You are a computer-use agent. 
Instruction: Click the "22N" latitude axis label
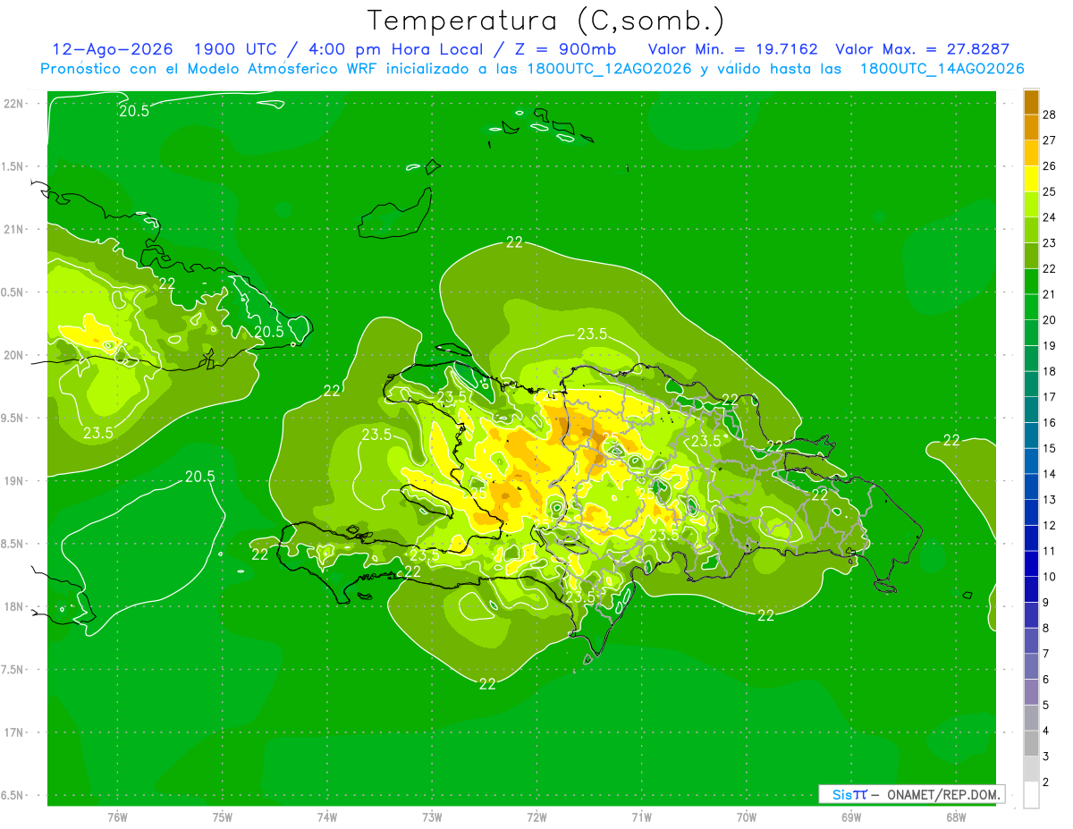click(15, 103)
